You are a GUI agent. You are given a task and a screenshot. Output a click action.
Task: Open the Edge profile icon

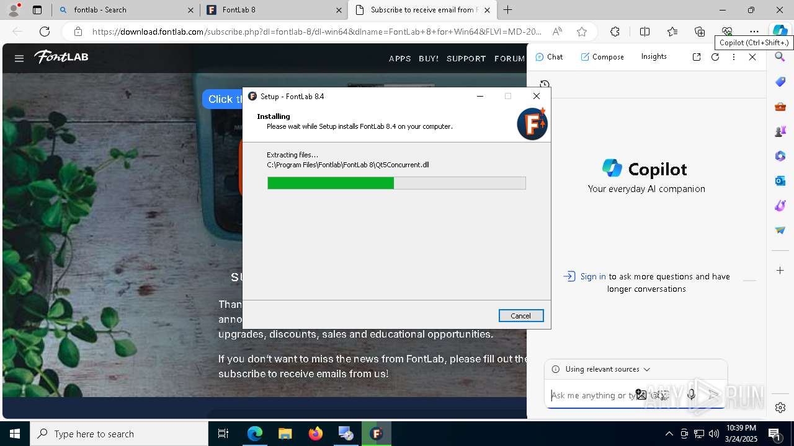[14, 10]
